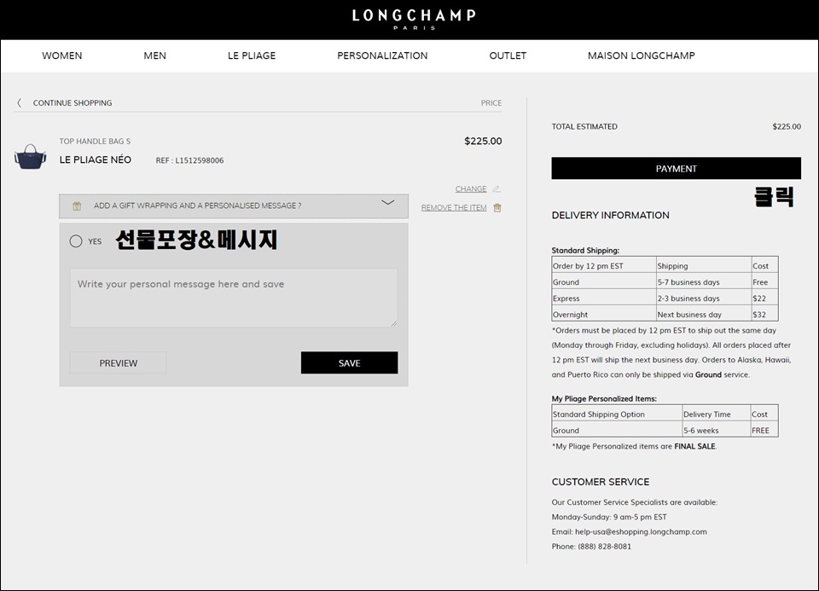This screenshot has height=591, width=819.
Task: Open the WOMEN menu
Action: click(x=62, y=56)
